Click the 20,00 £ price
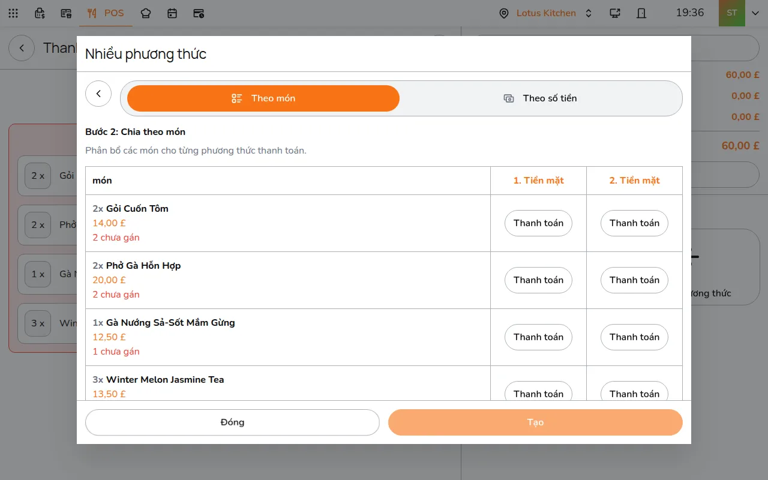Image resolution: width=768 pixels, height=480 pixels. click(x=109, y=280)
